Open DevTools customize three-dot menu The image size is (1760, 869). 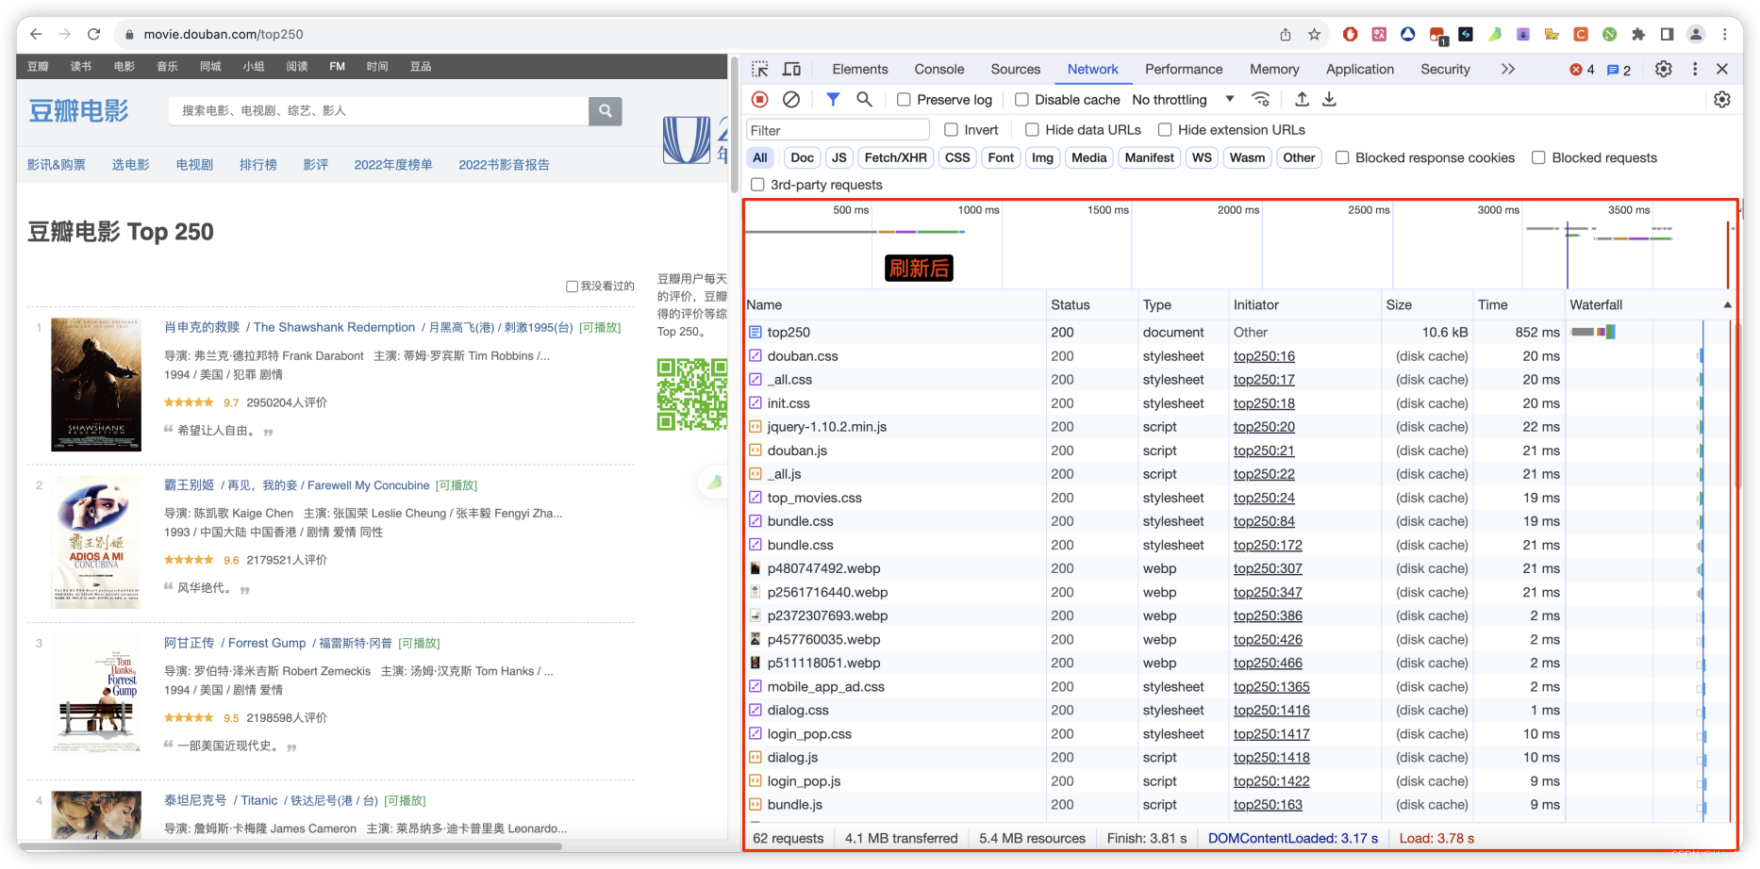click(1695, 69)
